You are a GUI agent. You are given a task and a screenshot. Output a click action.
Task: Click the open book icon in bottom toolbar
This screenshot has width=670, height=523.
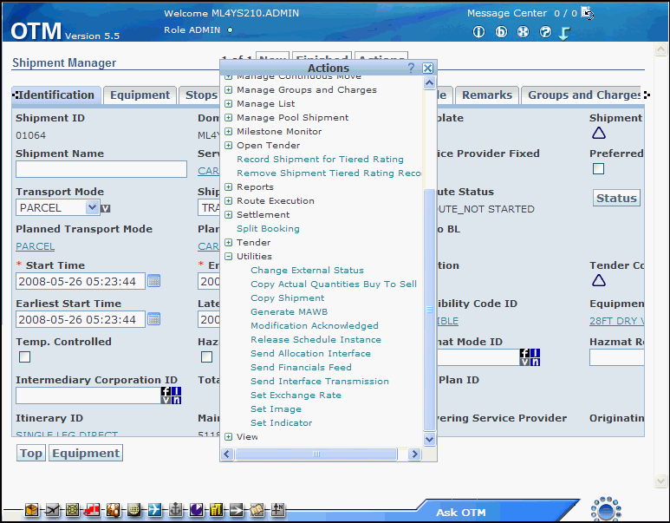[x=257, y=509]
